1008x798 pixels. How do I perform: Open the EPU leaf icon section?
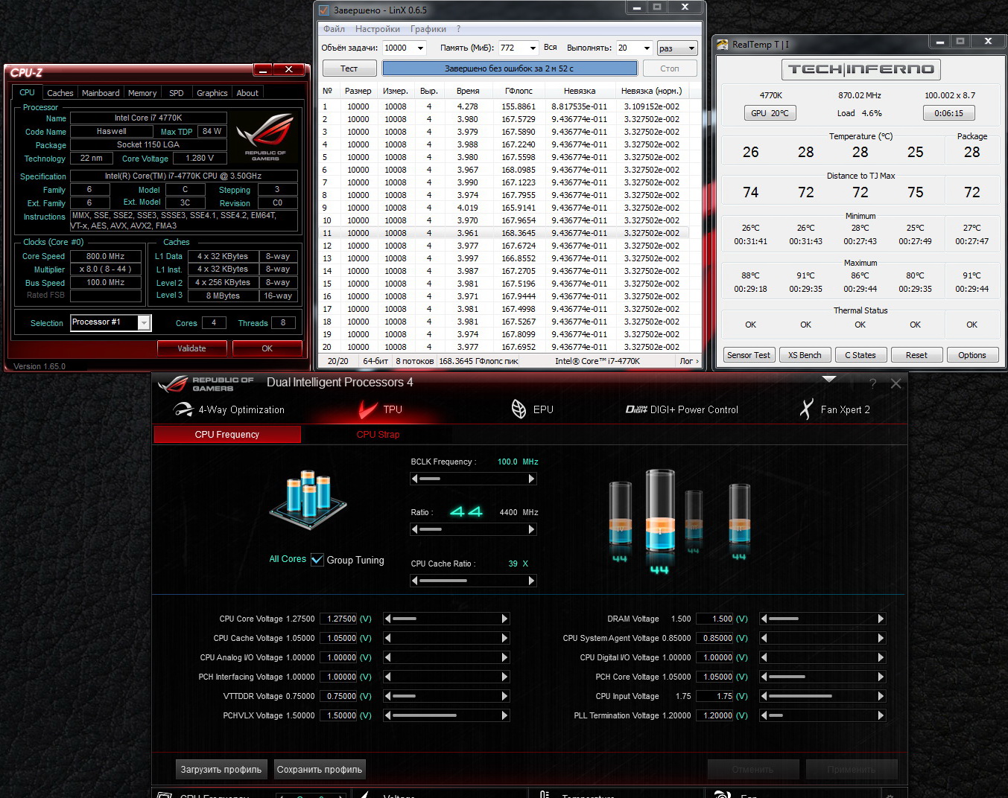click(x=519, y=409)
